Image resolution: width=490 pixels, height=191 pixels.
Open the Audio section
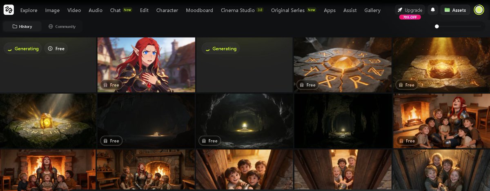click(x=96, y=10)
